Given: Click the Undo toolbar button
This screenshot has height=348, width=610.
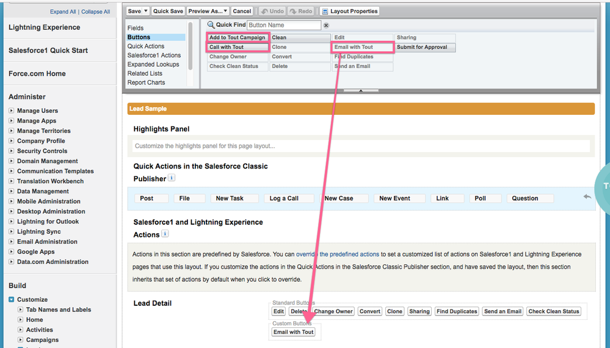Looking at the screenshot, I should click(x=272, y=11).
